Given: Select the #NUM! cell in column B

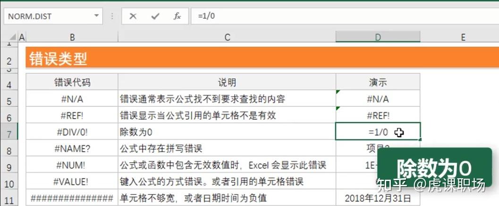Looking at the screenshot, I should (x=72, y=165).
